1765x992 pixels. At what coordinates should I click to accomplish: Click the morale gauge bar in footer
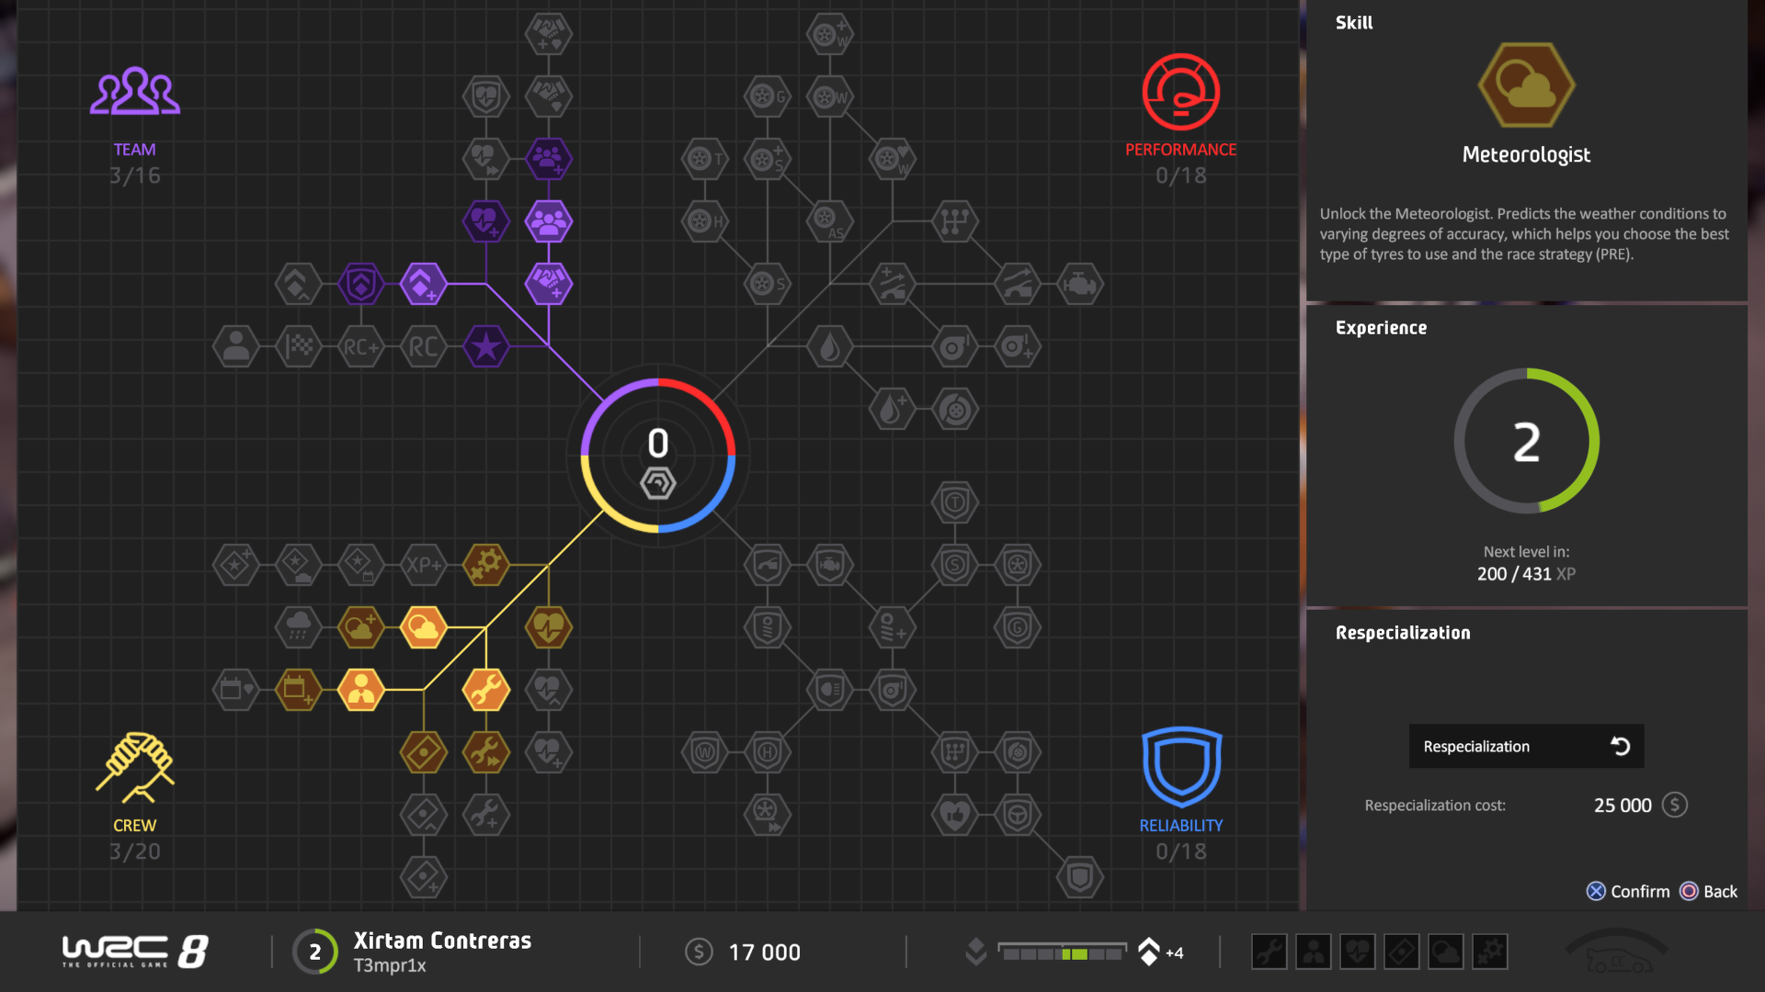click(x=1063, y=953)
